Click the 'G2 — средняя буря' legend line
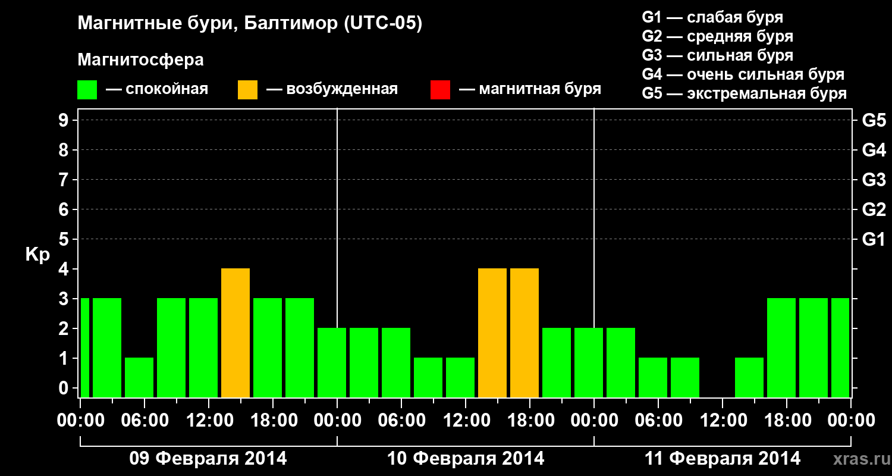The image size is (892, 476). pyautogui.click(x=718, y=36)
